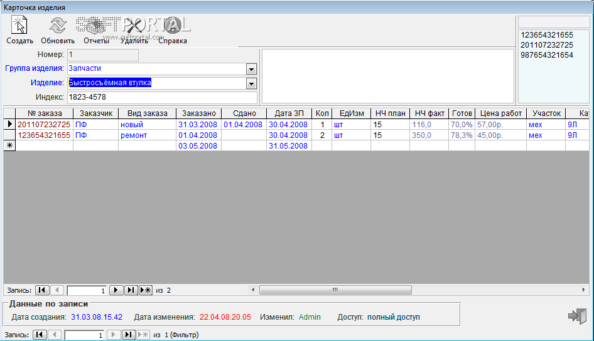Click the record number box in bottom navigator
Screen dimensions: 594x341
tap(84, 335)
